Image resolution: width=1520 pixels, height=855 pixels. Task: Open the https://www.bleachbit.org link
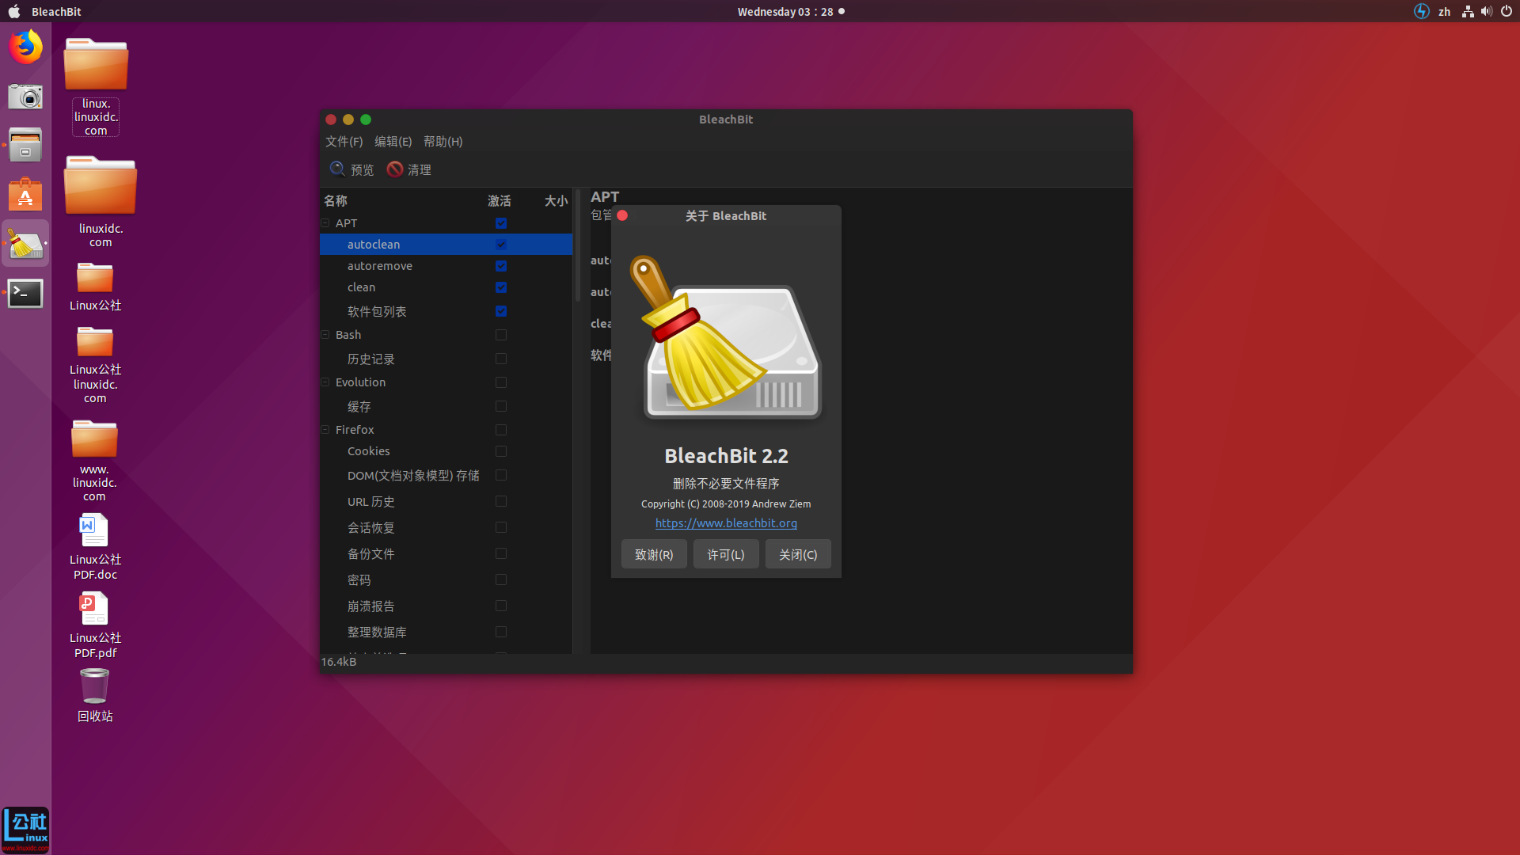pos(726,523)
